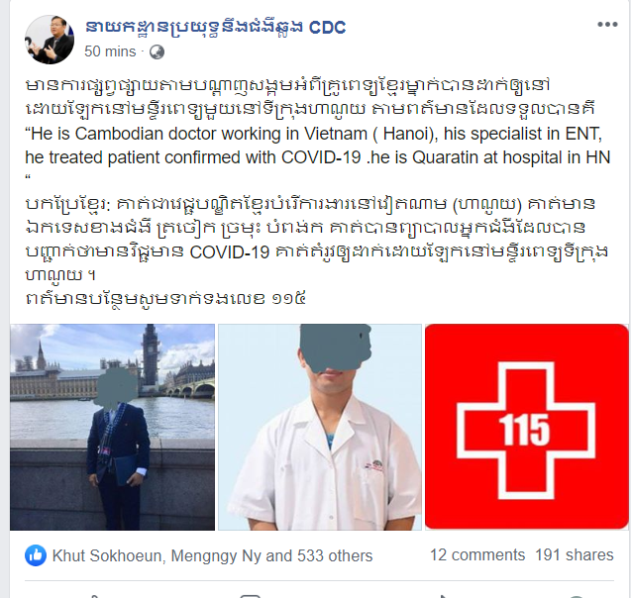Click the 50 mins post timestamp
Screen dimensions: 631x598
110,51
